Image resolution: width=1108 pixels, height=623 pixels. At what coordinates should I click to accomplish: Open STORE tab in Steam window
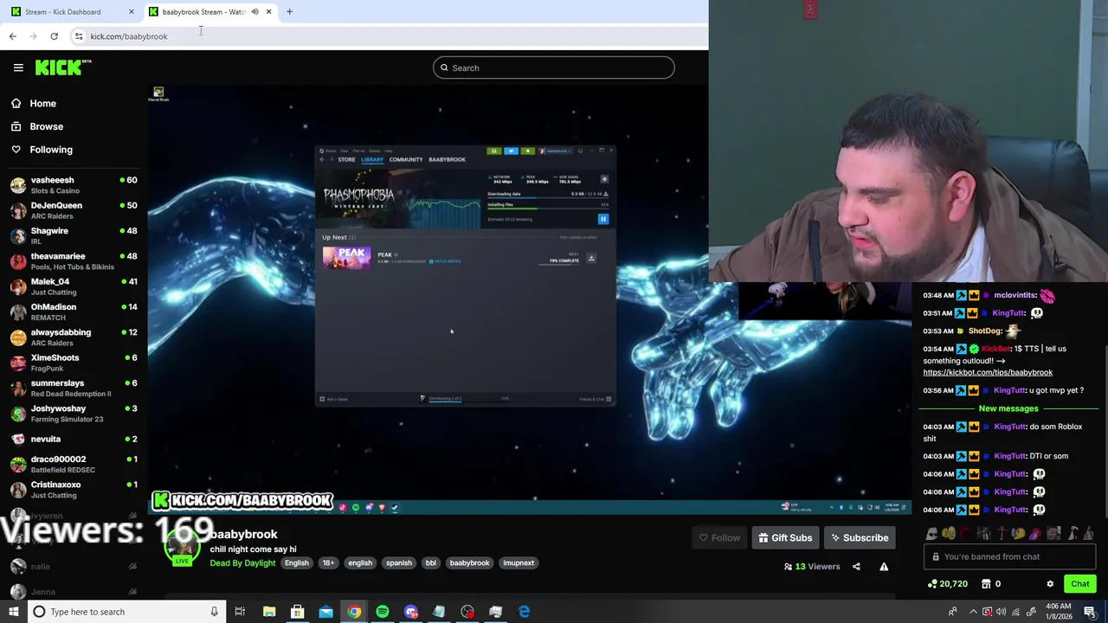(346, 160)
